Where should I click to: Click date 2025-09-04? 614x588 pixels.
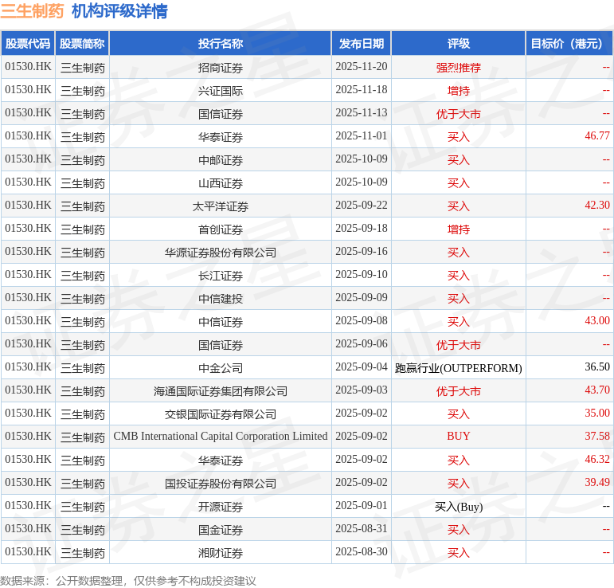click(x=362, y=367)
